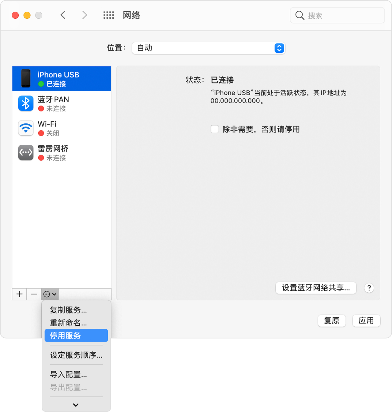Click the search magnifier icon
Screen dimensions: 392x412
pos(300,15)
